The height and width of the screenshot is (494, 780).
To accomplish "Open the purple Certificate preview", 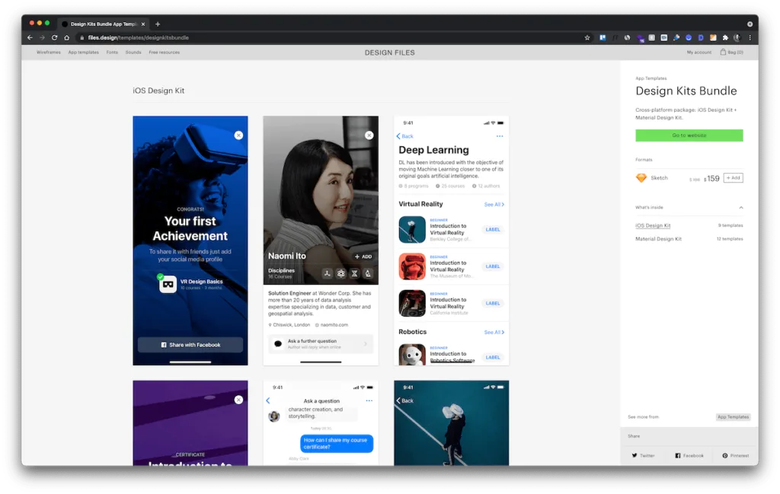I will point(190,423).
